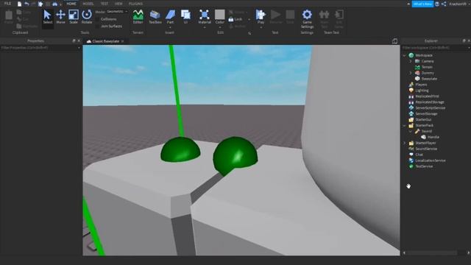Screen dimensions: 471x265
Task: Expand the Camera tree node
Action: pos(411,61)
